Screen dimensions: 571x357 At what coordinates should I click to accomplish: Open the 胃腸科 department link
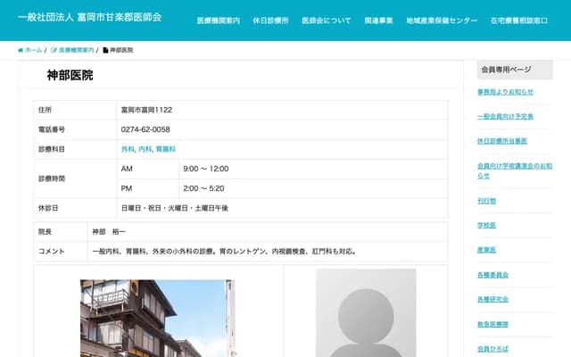(x=166, y=149)
